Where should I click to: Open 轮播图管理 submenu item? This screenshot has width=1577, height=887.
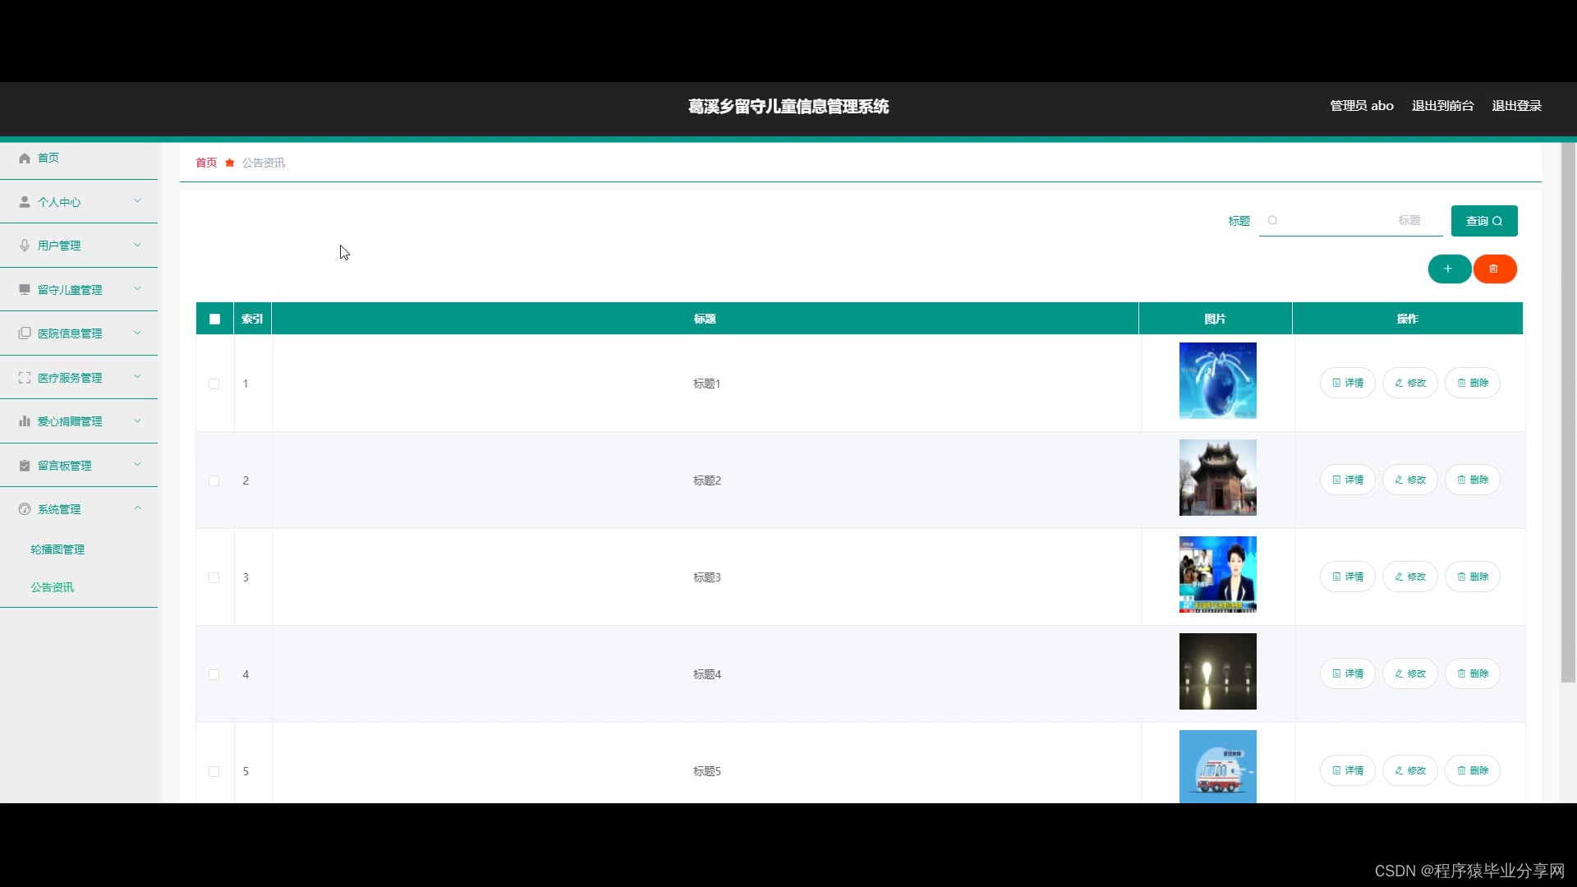[x=57, y=549]
